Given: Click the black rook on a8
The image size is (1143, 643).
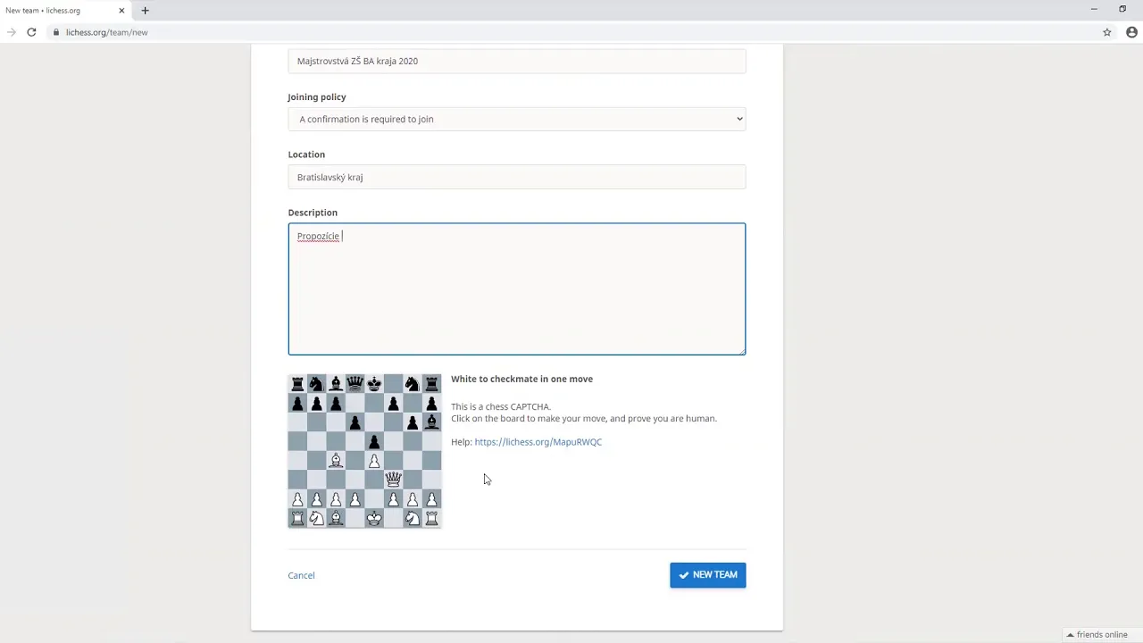Looking at the screenshot, I should tap(297, 384).
